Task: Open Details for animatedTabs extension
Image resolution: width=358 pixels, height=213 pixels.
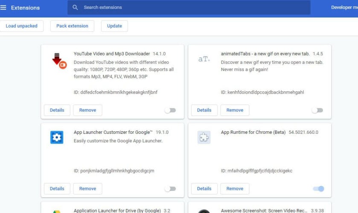Action: pyautogui.click(x=204, y=110)
